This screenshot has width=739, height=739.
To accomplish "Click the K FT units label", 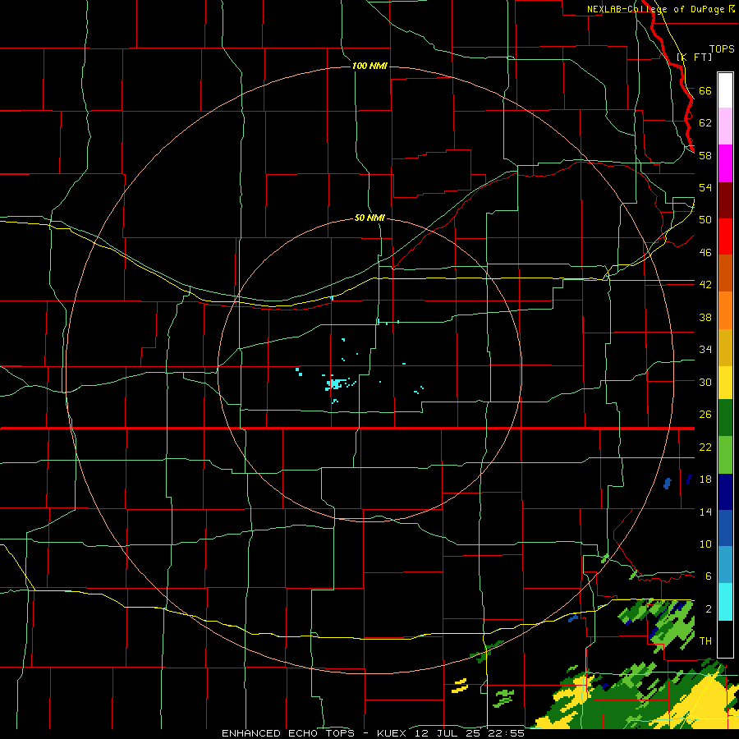I will tap(694, 57).
